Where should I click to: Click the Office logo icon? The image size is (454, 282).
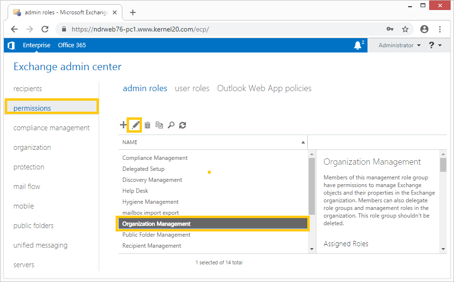pyautogui.click(x=11, y=45)
